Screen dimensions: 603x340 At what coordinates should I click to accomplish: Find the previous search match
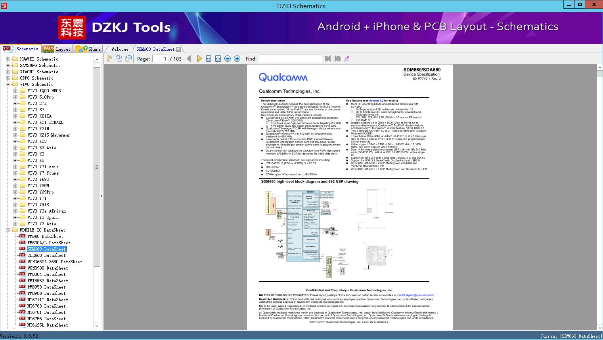point(327,59)
